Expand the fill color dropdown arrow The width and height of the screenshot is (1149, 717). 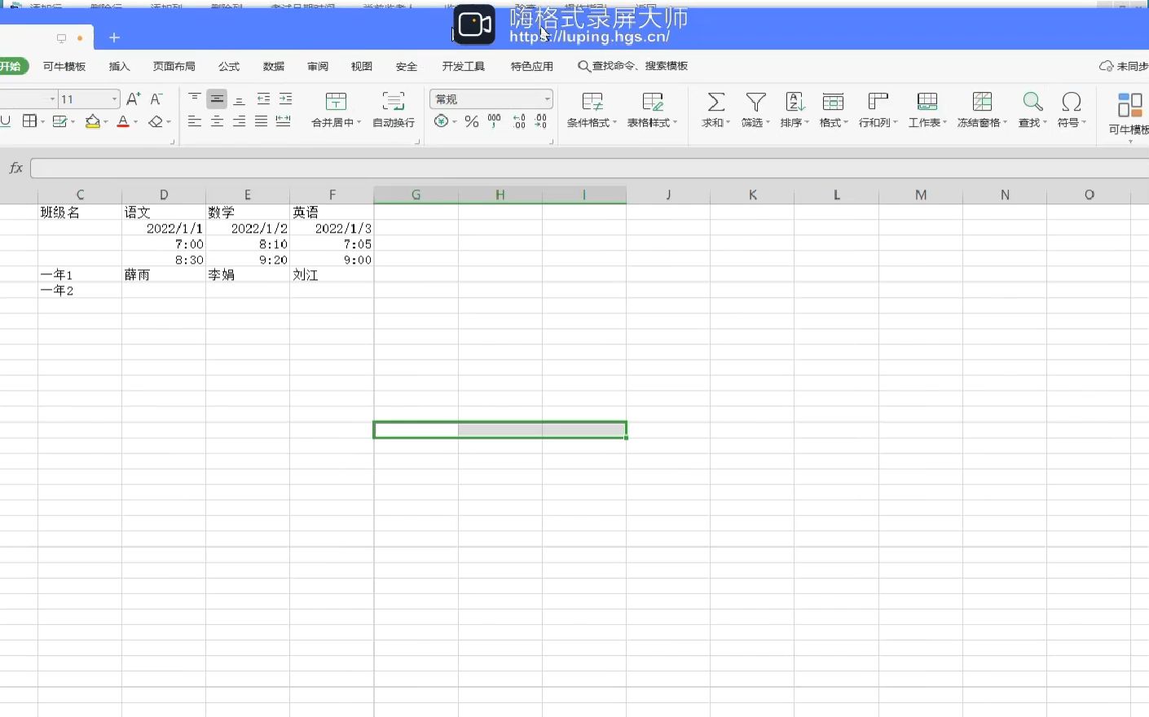click(x=106, y=122)
